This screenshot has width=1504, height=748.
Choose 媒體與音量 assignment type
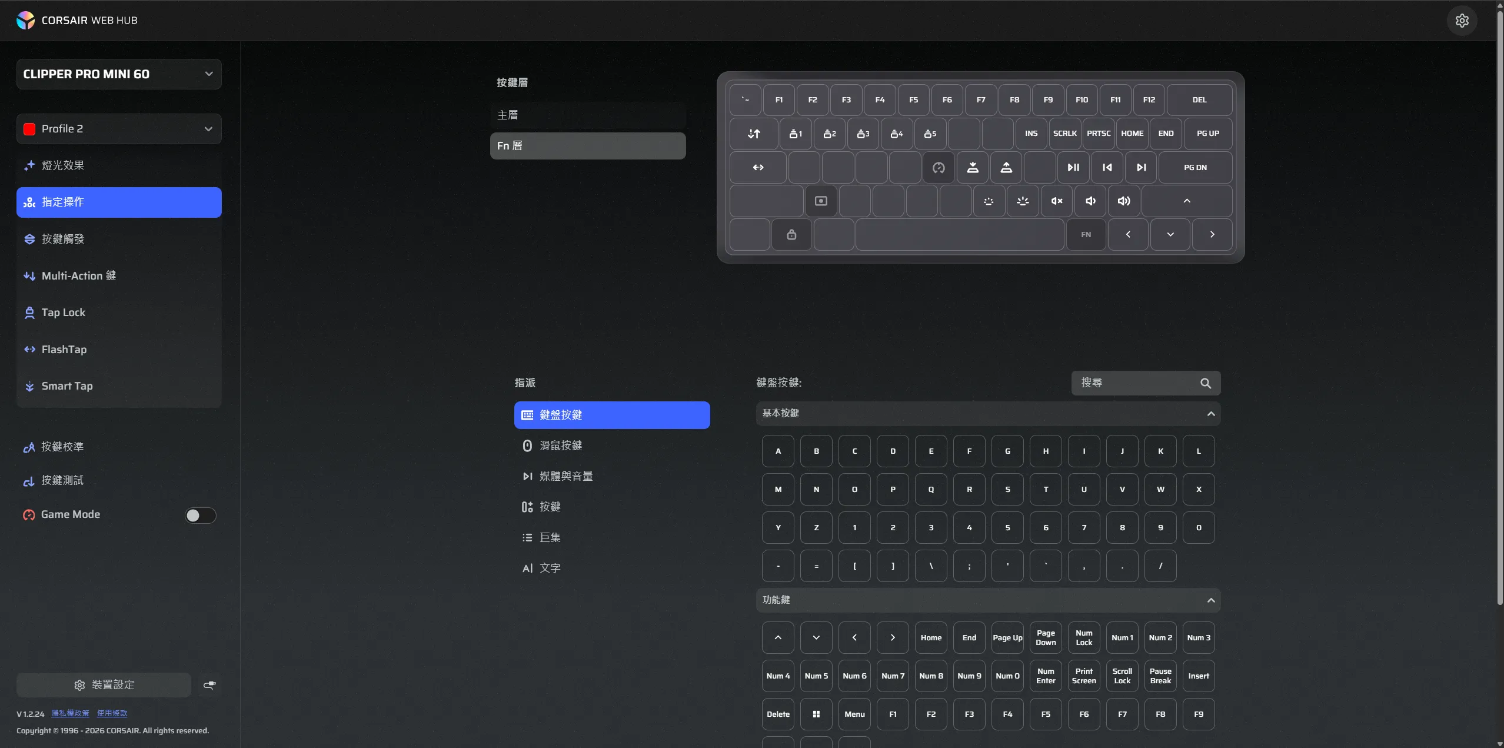point(612,477)
